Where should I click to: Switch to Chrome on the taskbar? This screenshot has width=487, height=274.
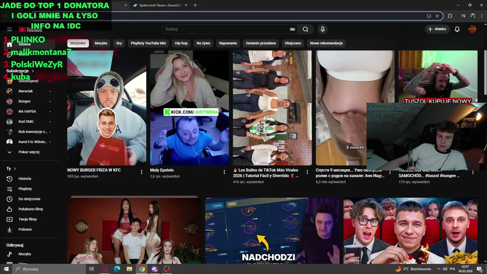(x=142, y=269)
